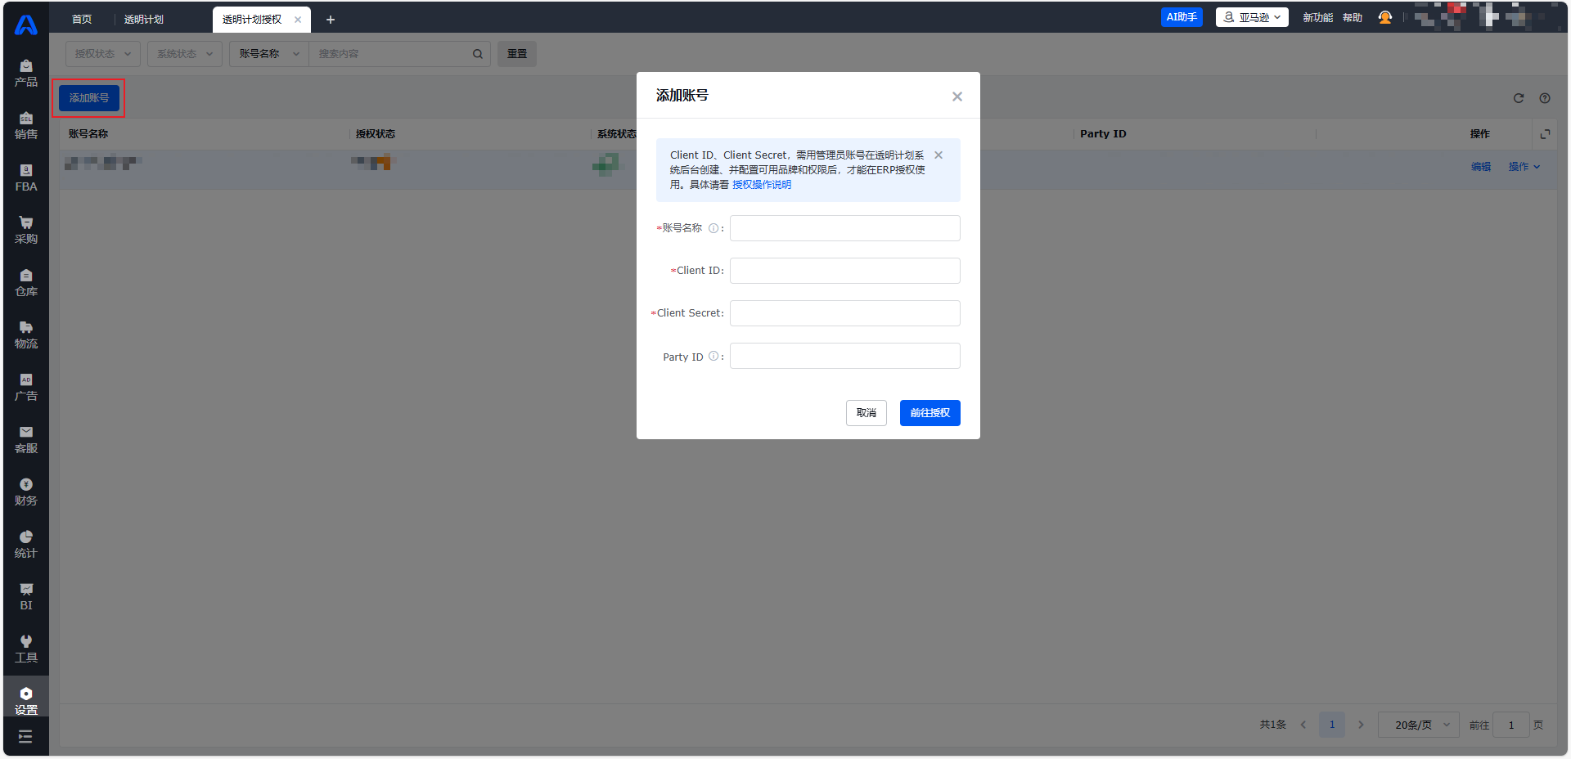Open the FBA sidebar module
Screen dimensions: 1571x759
(x=25, y=177)
